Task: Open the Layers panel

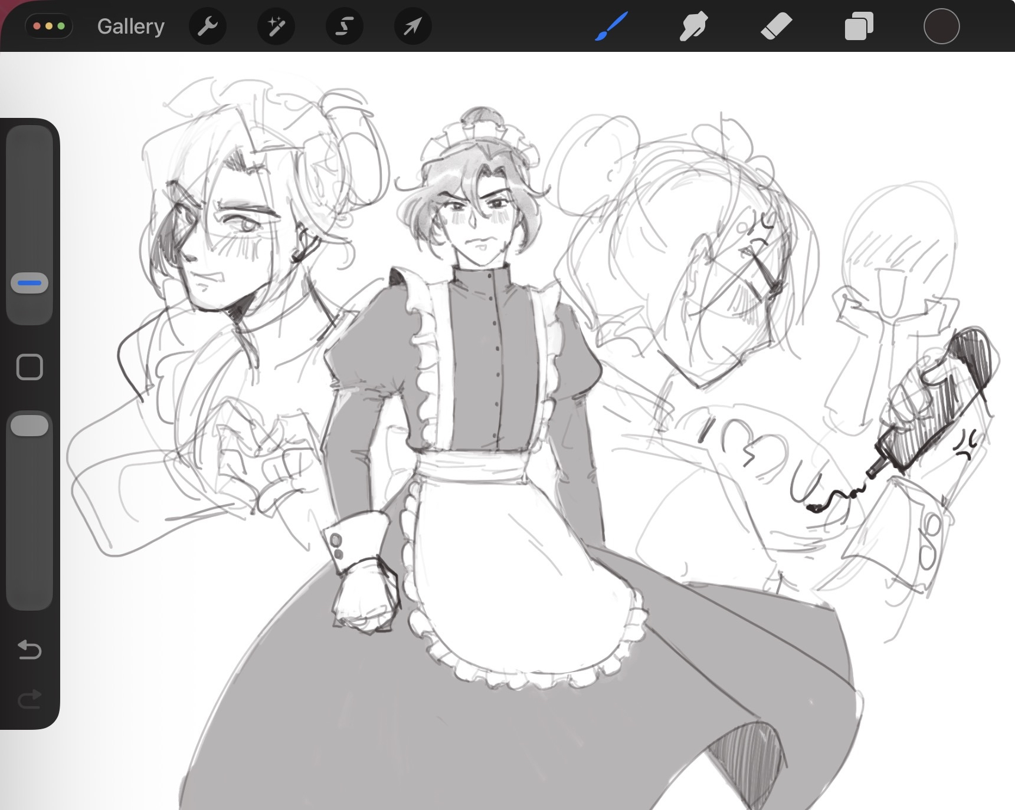Action: 859,27
